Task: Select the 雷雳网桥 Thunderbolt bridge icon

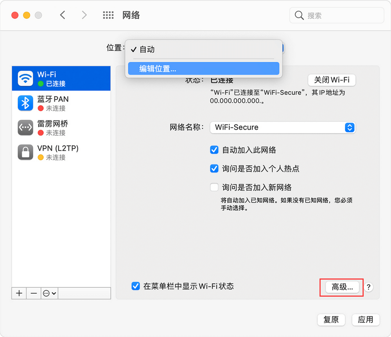Action: pos(25,128)
